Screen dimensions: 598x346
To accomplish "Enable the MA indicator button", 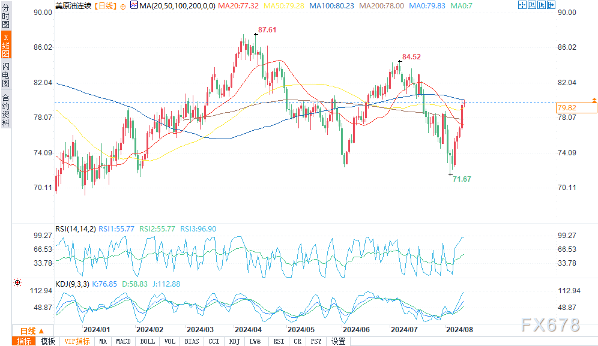I will (x=103, y=341).
